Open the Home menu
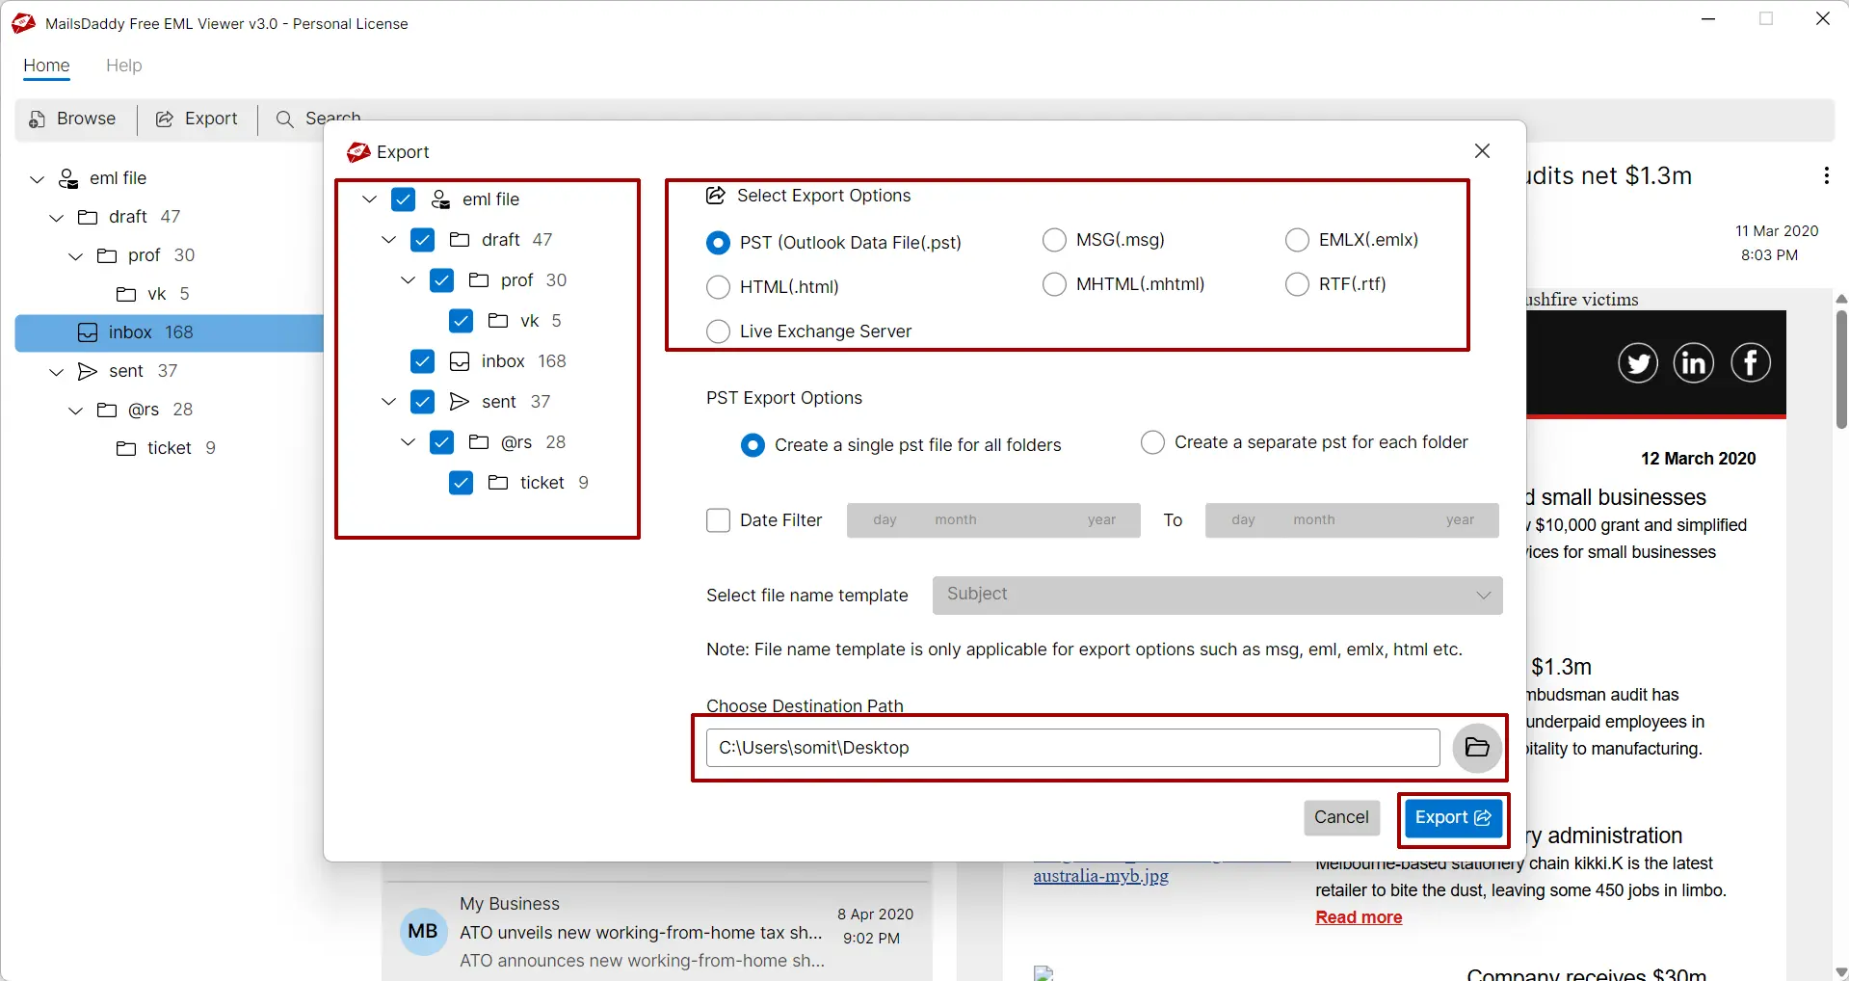The height and width of the screenshot is (981, 1849). (x=45, y=66)
